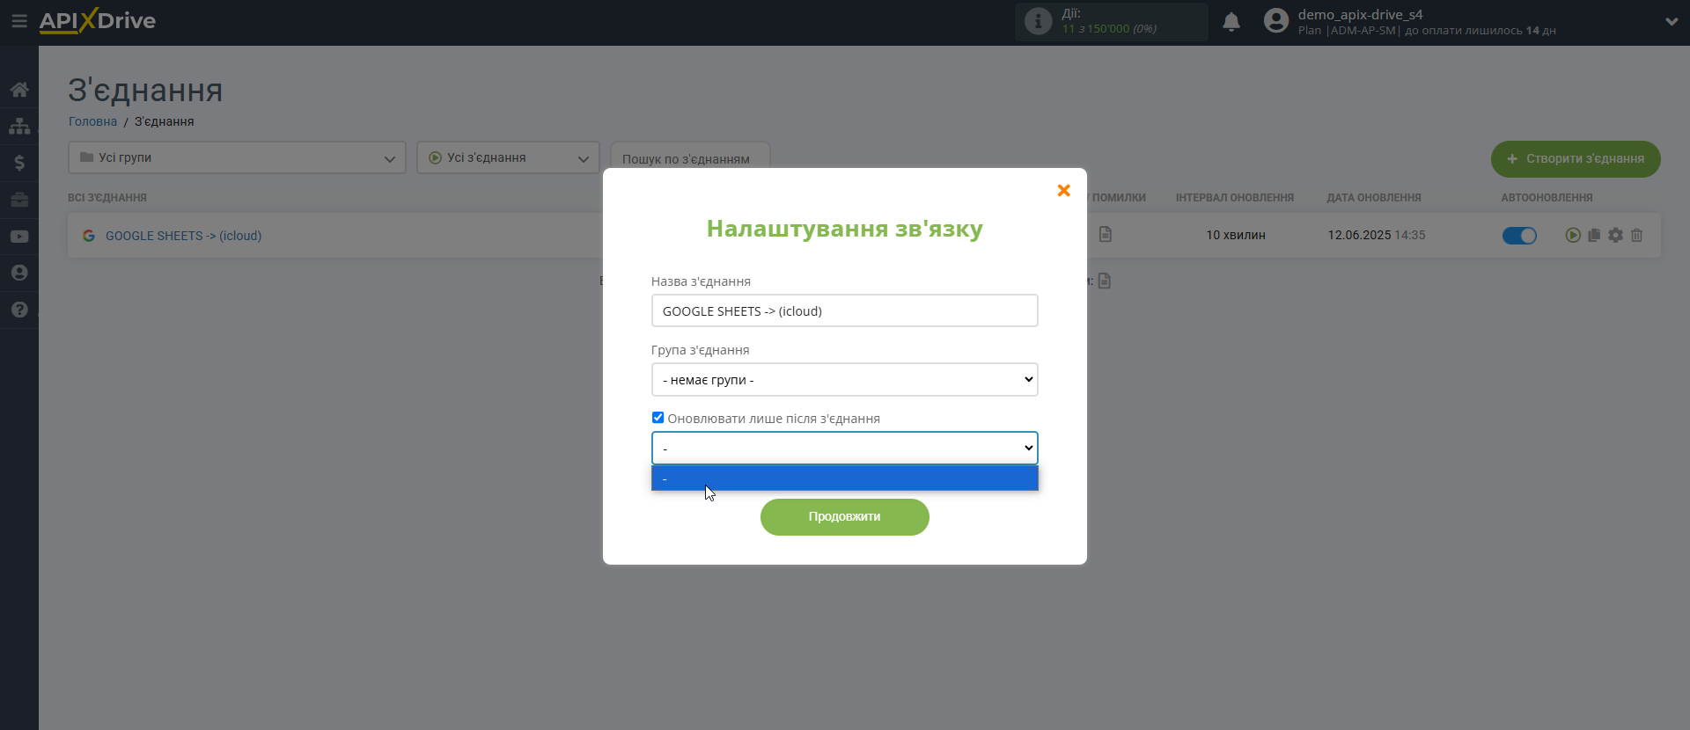The height and width of the screenshot is (730, 1690).
Task: Click the info icon beside actions counter
Action: pyautogui.click(x=1038, y=21)
